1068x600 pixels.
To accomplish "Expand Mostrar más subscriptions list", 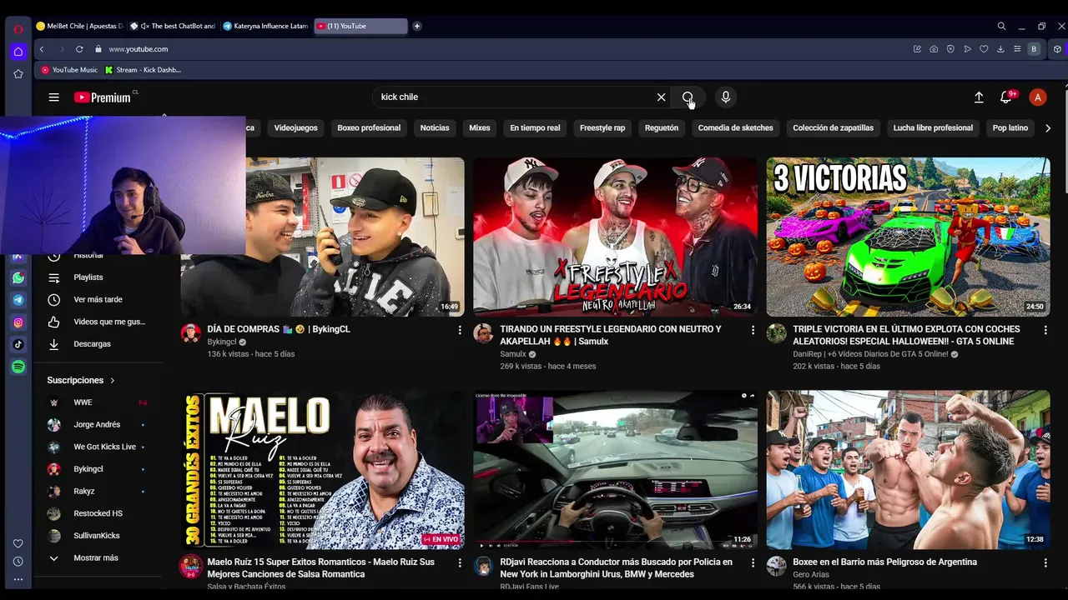I will 96,558.
